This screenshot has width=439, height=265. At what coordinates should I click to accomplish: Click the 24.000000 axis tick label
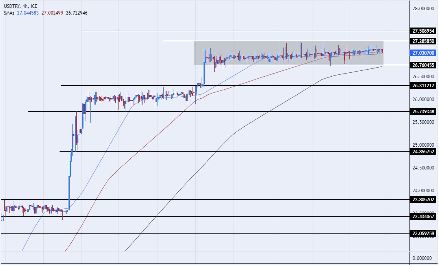tap(423, 191)
